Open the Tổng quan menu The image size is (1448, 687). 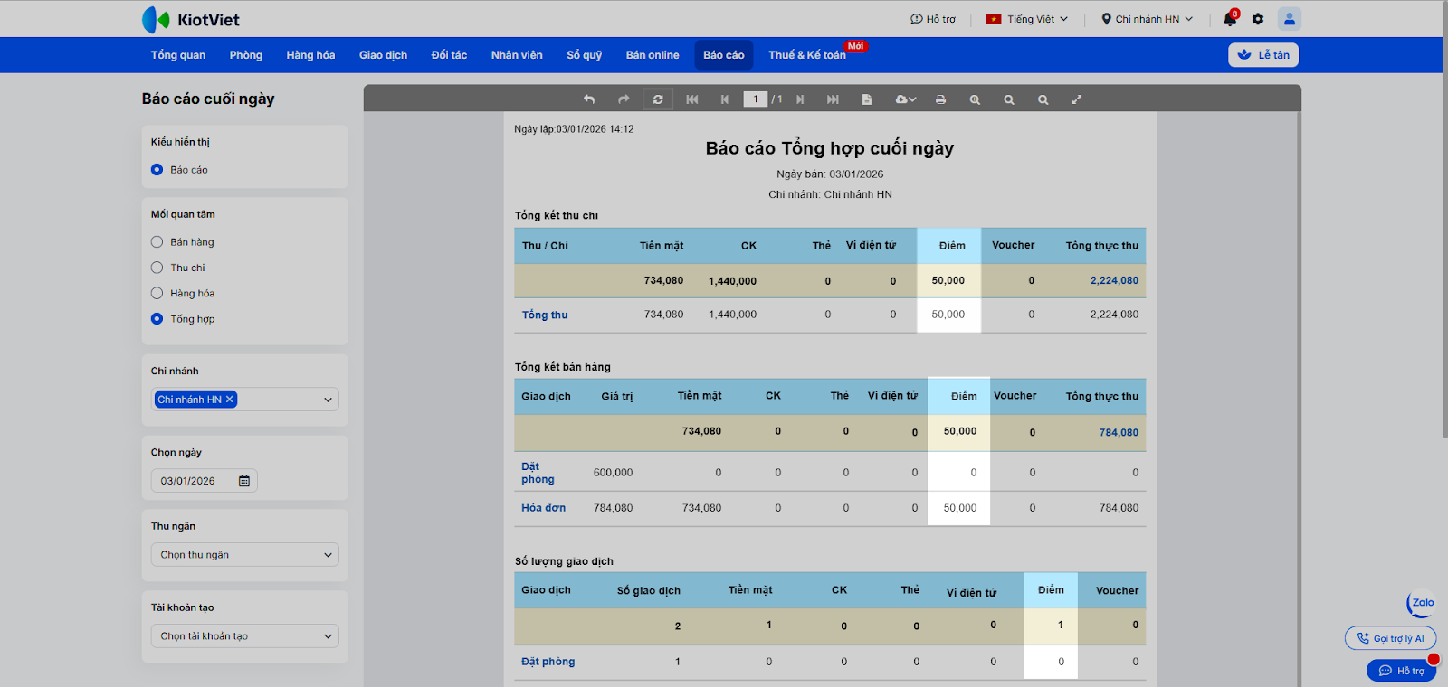coord(178,55)
